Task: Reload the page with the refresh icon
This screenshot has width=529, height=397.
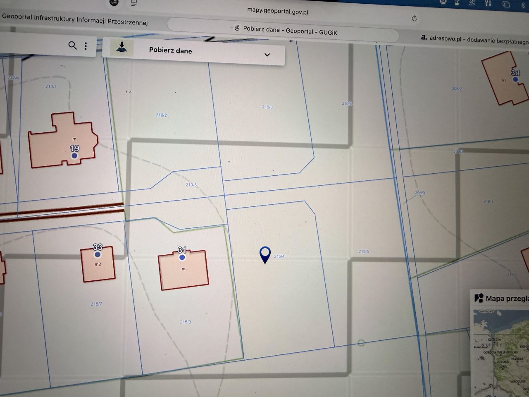Action: click(415, 18)
